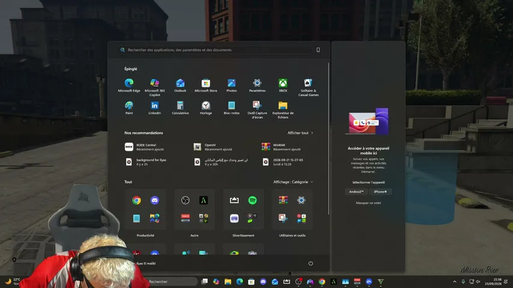Launch the Horloge clock app

pyautogui.click(x=206, y=108)
